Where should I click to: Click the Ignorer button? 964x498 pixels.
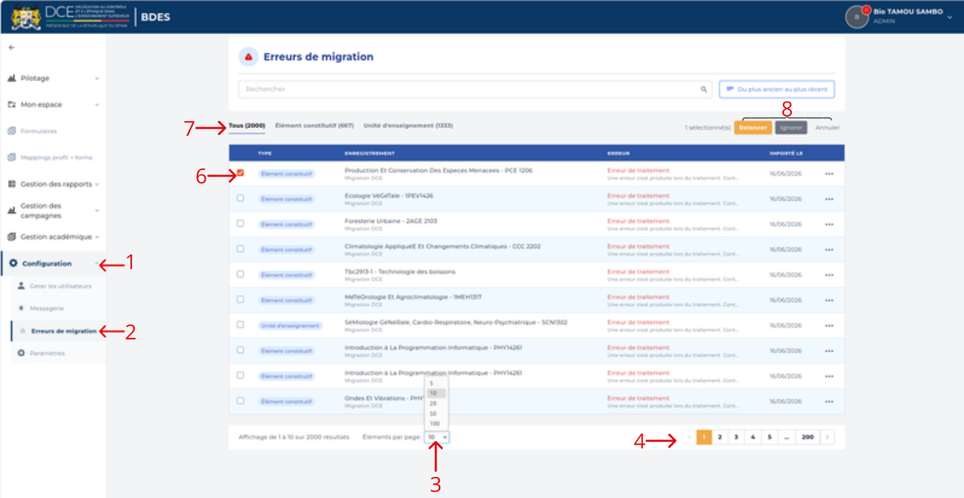(791, 128)
